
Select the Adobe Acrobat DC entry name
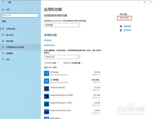tap(58, 88)
